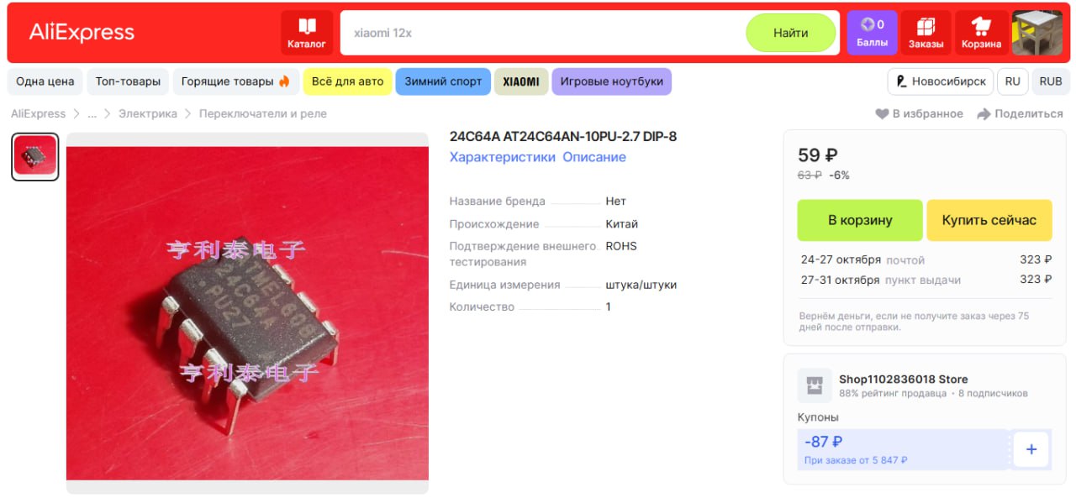1076x503 pixels.
Task: Click the store logo icon
Action: pyautogui.click(x=814, y=385)
